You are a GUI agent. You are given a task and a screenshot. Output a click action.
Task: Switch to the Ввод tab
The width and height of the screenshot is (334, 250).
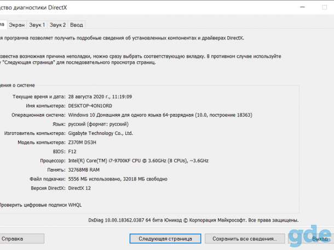(x=77, y=25)
